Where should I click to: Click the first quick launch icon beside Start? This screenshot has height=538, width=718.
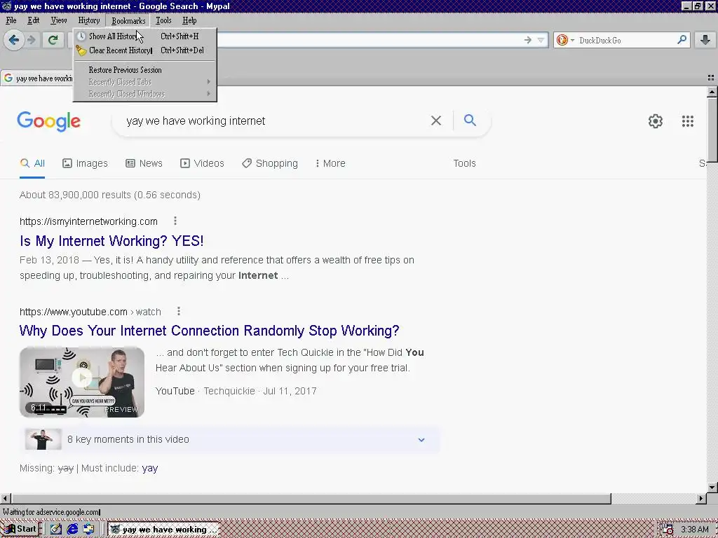tap(56, 530)
